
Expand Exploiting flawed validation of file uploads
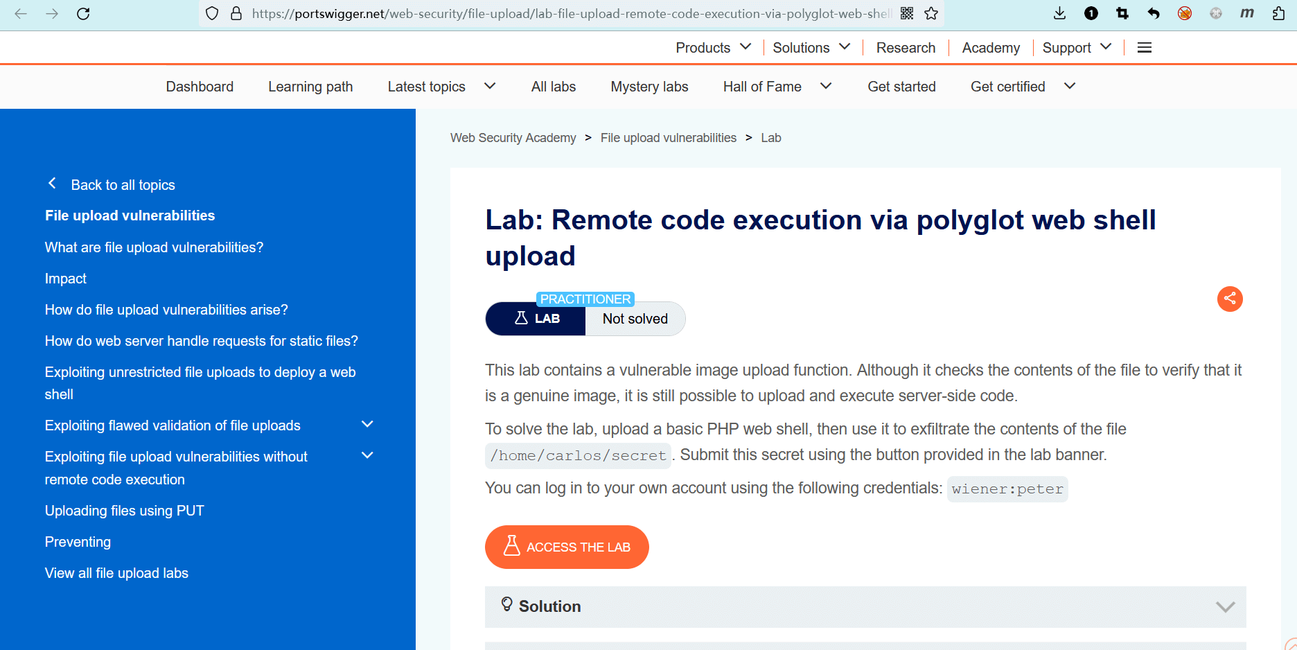point(367,425)
